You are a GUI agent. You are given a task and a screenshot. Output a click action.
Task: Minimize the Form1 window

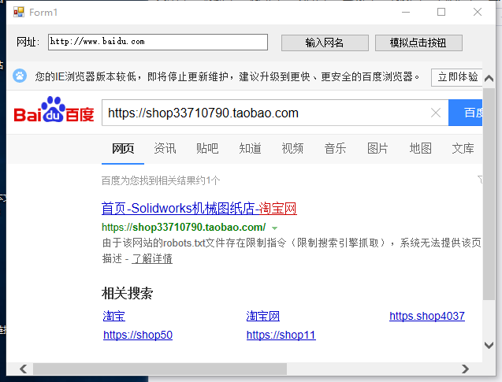406,12
